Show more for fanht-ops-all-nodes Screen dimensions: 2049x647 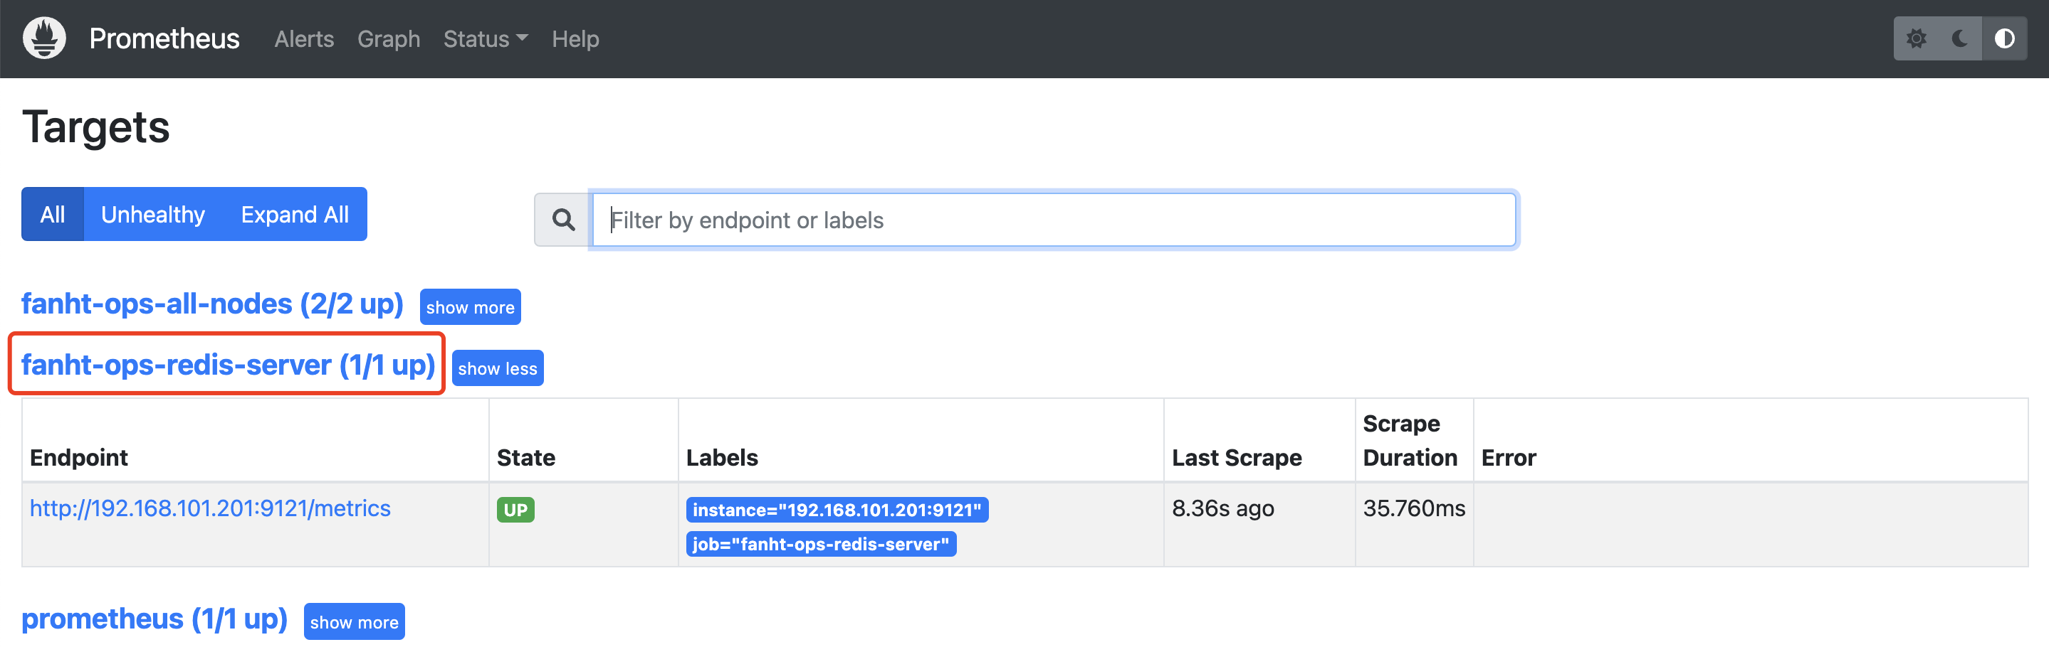[470, 307]
